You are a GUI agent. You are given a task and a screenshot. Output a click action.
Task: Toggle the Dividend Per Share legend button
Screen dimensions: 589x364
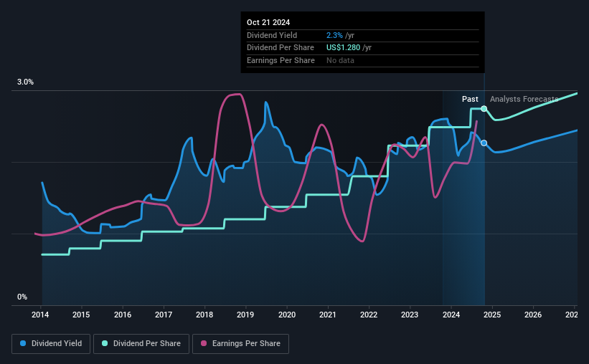click(x=141, y=344)
